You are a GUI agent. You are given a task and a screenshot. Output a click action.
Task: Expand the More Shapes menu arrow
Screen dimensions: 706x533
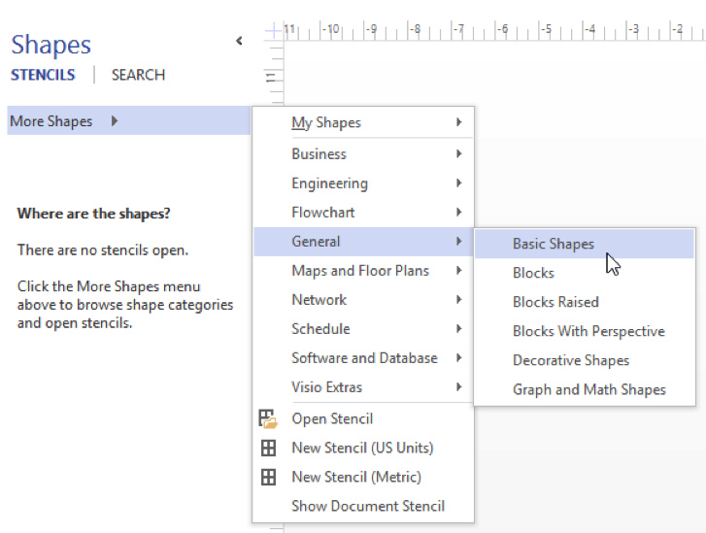[x=115, y=121]
